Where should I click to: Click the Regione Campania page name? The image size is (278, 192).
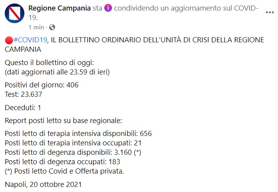pyautogui.click(x=60, y=8)
